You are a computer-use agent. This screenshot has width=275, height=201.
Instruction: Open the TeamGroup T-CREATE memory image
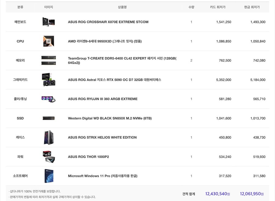[x=49, y=60]
